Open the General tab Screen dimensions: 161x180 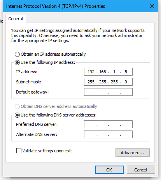[x=16, y=19]
